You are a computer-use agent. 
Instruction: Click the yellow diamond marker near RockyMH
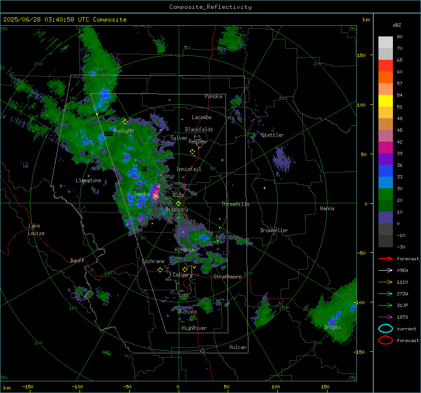click(125, 122)
